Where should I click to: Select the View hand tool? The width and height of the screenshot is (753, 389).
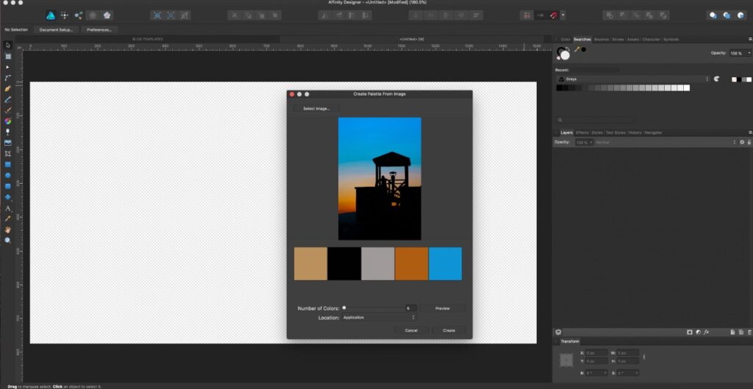click(x=7, y=230)
